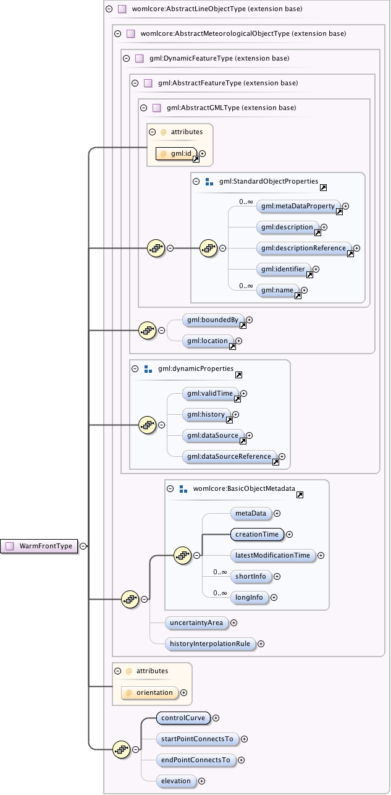Collapse the gml:StandardObjectProperties group

(x=196, y=182)
